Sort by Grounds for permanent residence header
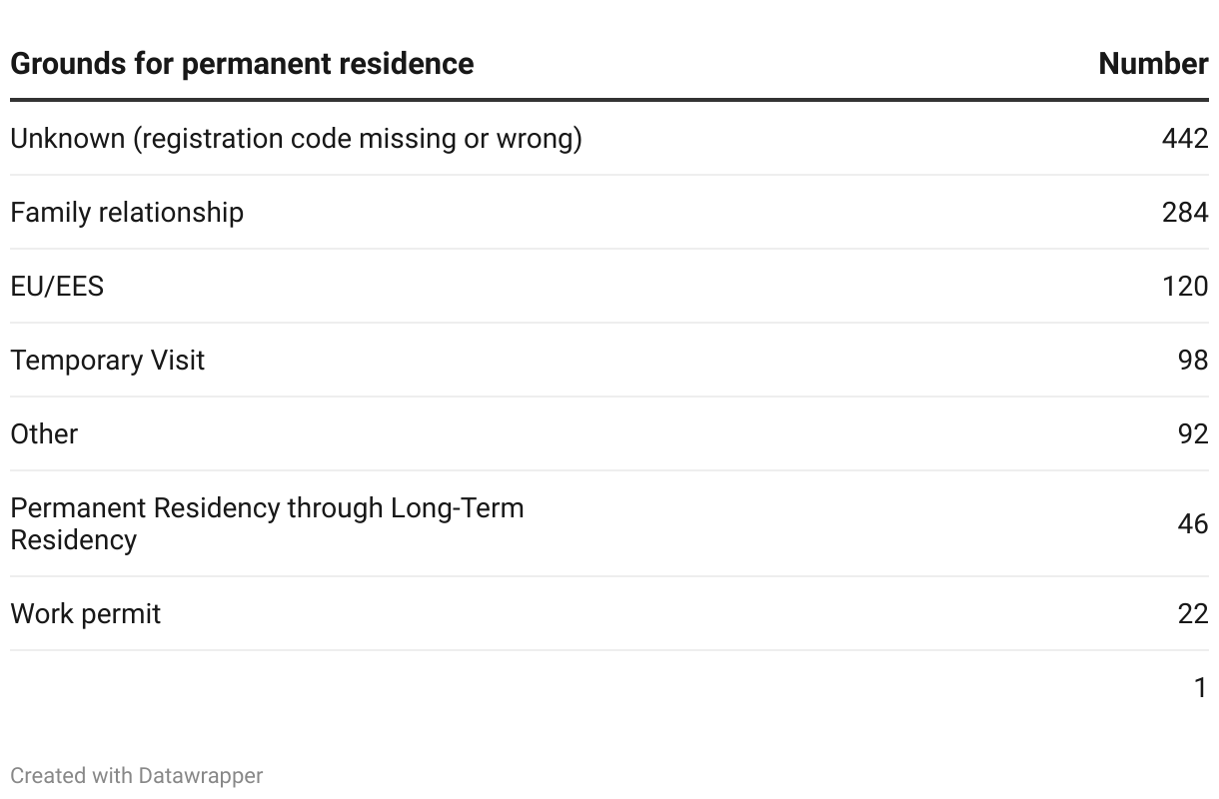The width and height of the screenshot is (1219, 799). pyautogui.click(x=242, y=64)
